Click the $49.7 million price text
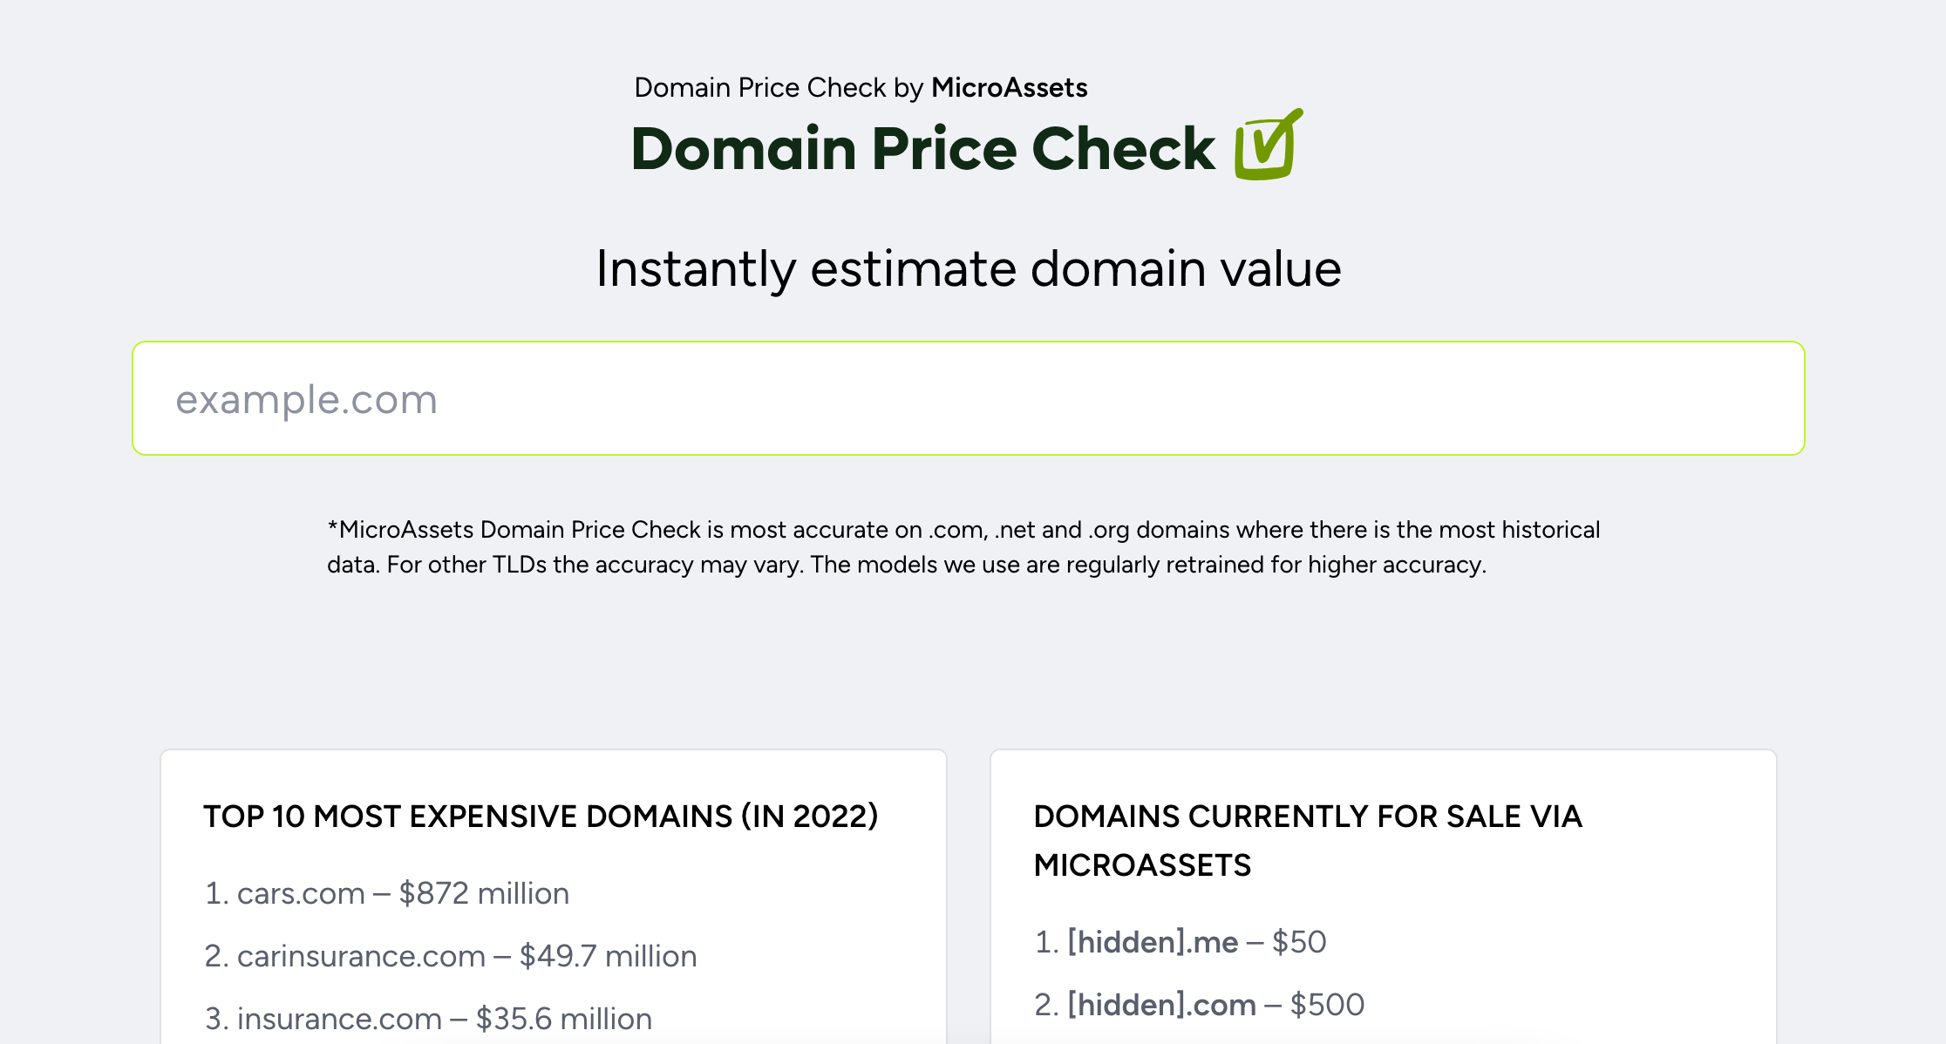The width and height of the screenshot is (1946, 1044). point(608,956)
